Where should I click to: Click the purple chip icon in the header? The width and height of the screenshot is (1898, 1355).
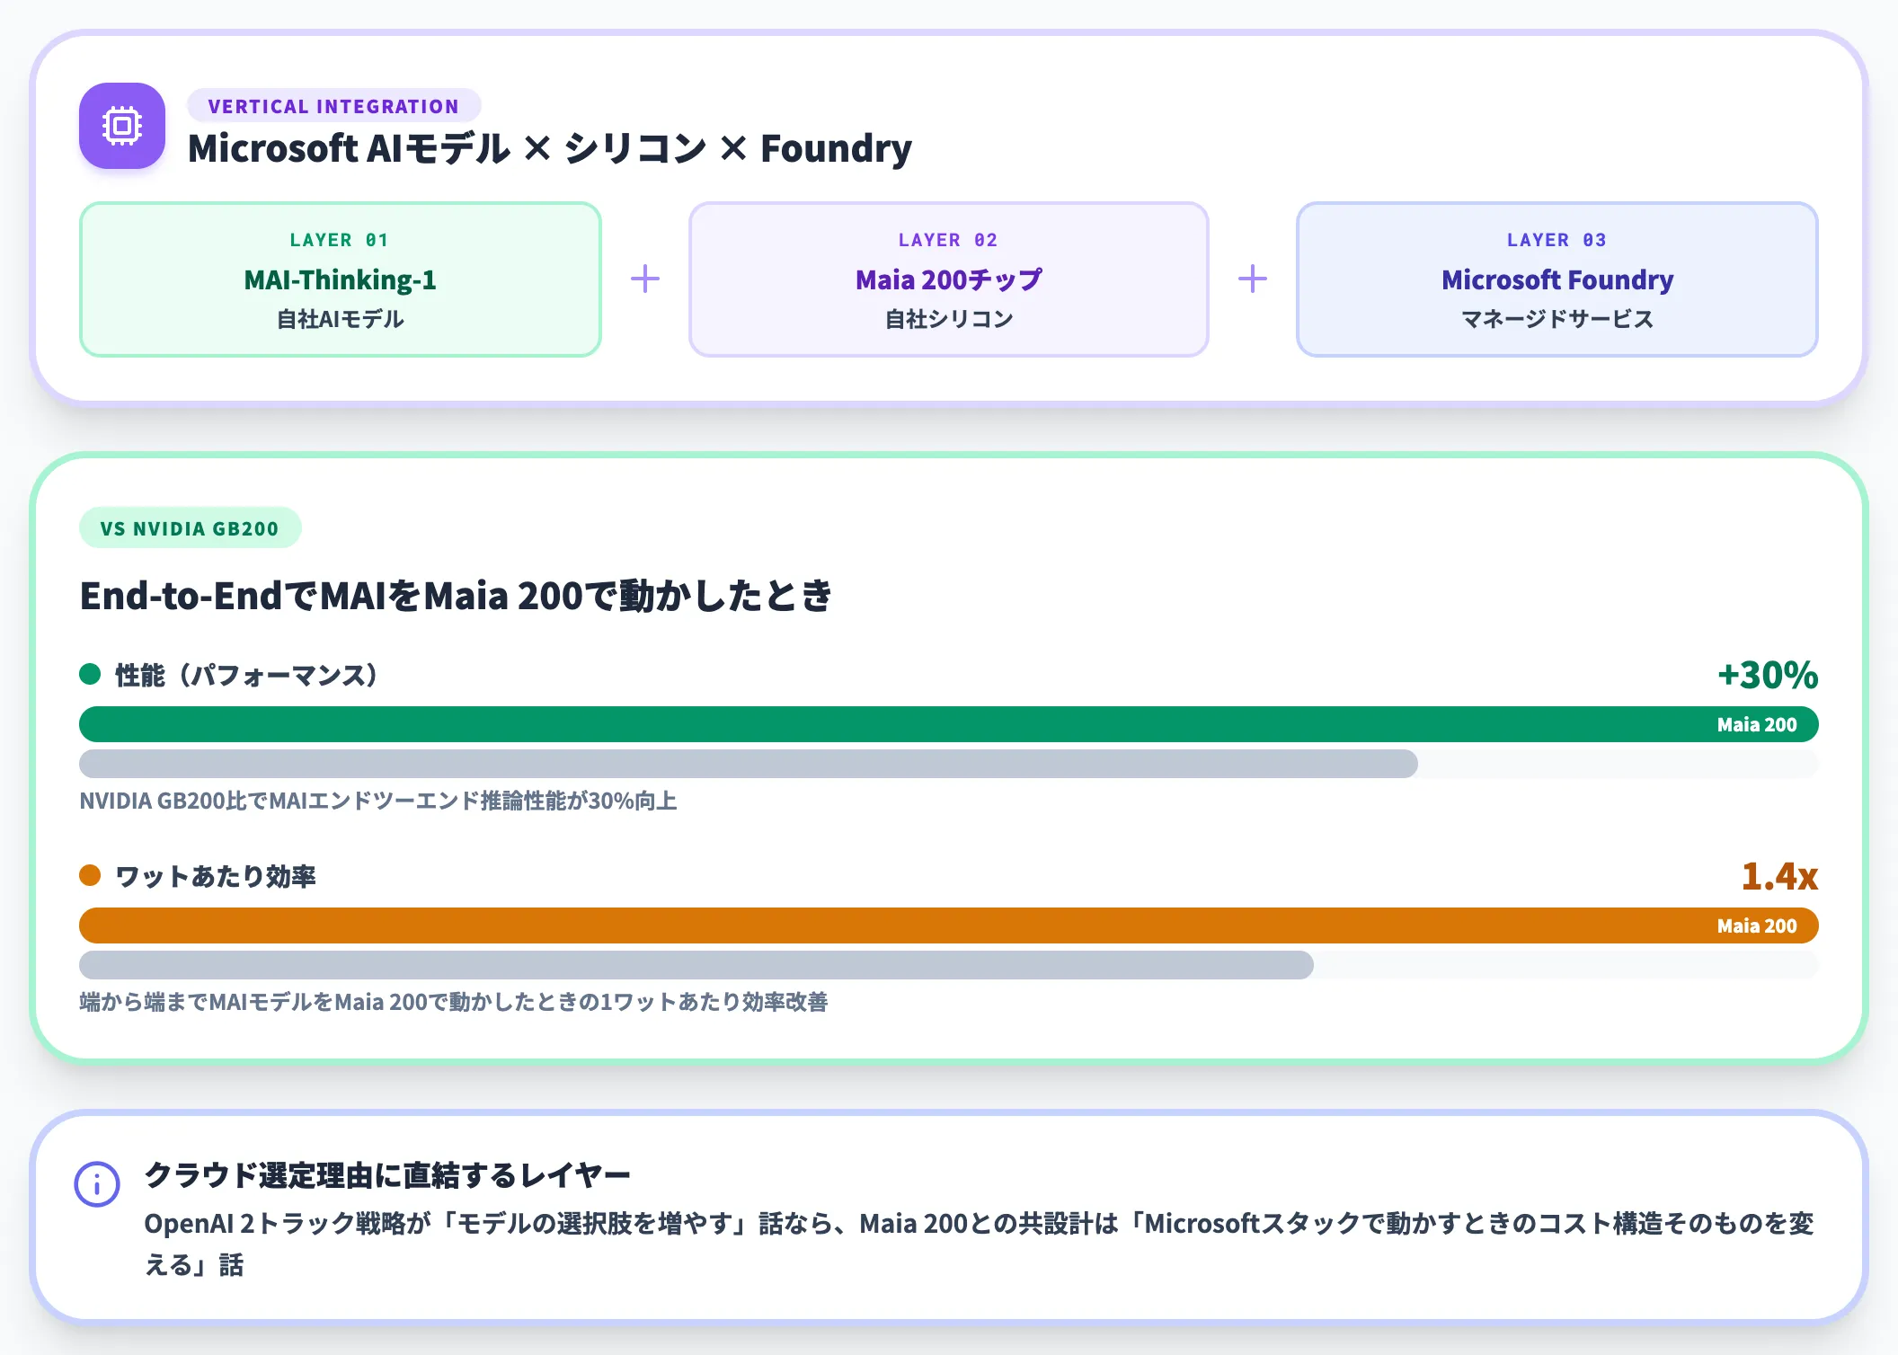click(x=122, y=126)
